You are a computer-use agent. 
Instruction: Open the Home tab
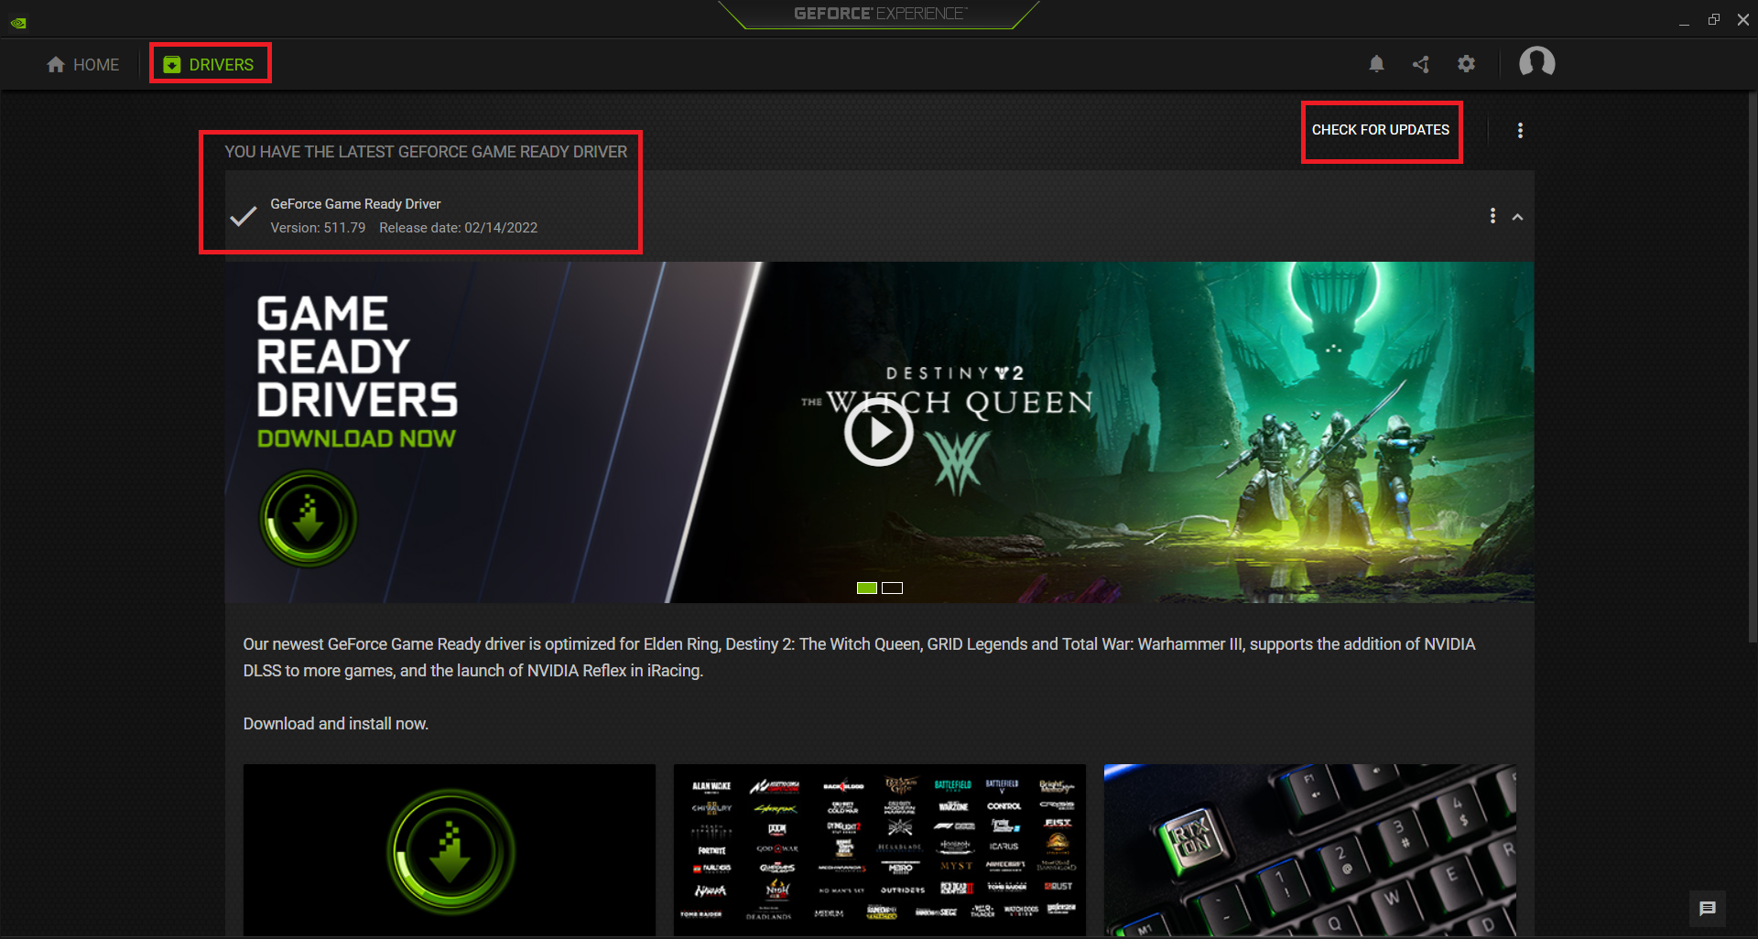point(82,65)
